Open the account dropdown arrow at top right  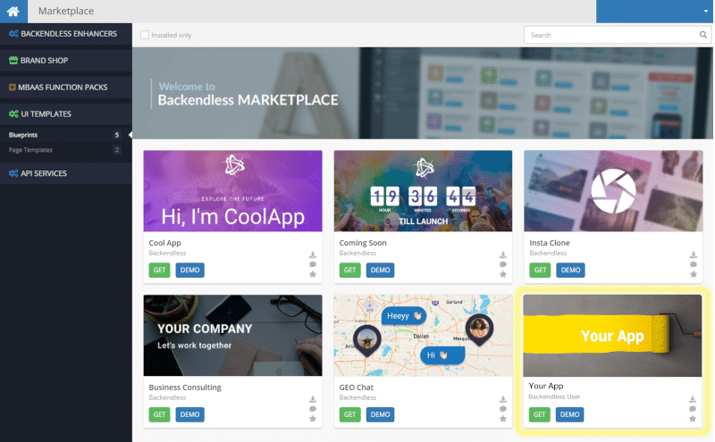705,12
